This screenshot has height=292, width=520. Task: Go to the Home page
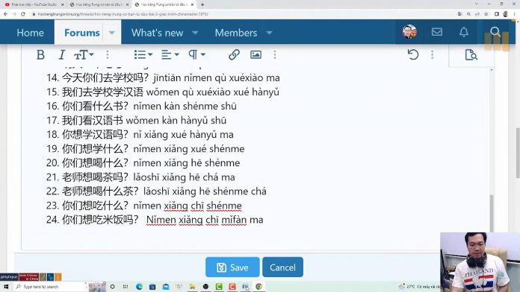30,33
